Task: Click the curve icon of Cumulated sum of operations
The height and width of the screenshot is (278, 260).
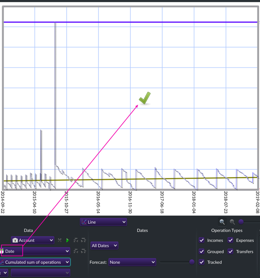Action: pos(2,262)
